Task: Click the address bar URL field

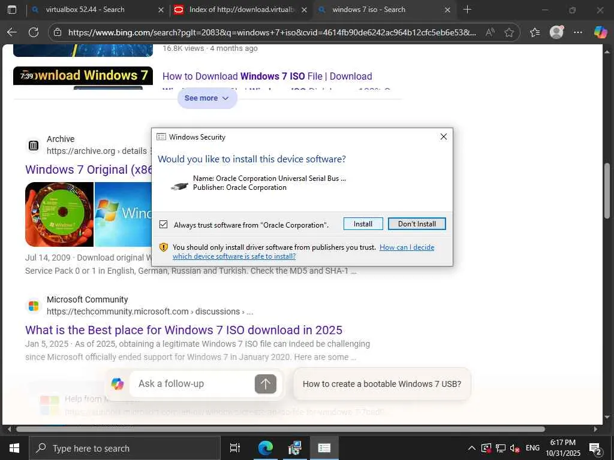Action: 272,32
